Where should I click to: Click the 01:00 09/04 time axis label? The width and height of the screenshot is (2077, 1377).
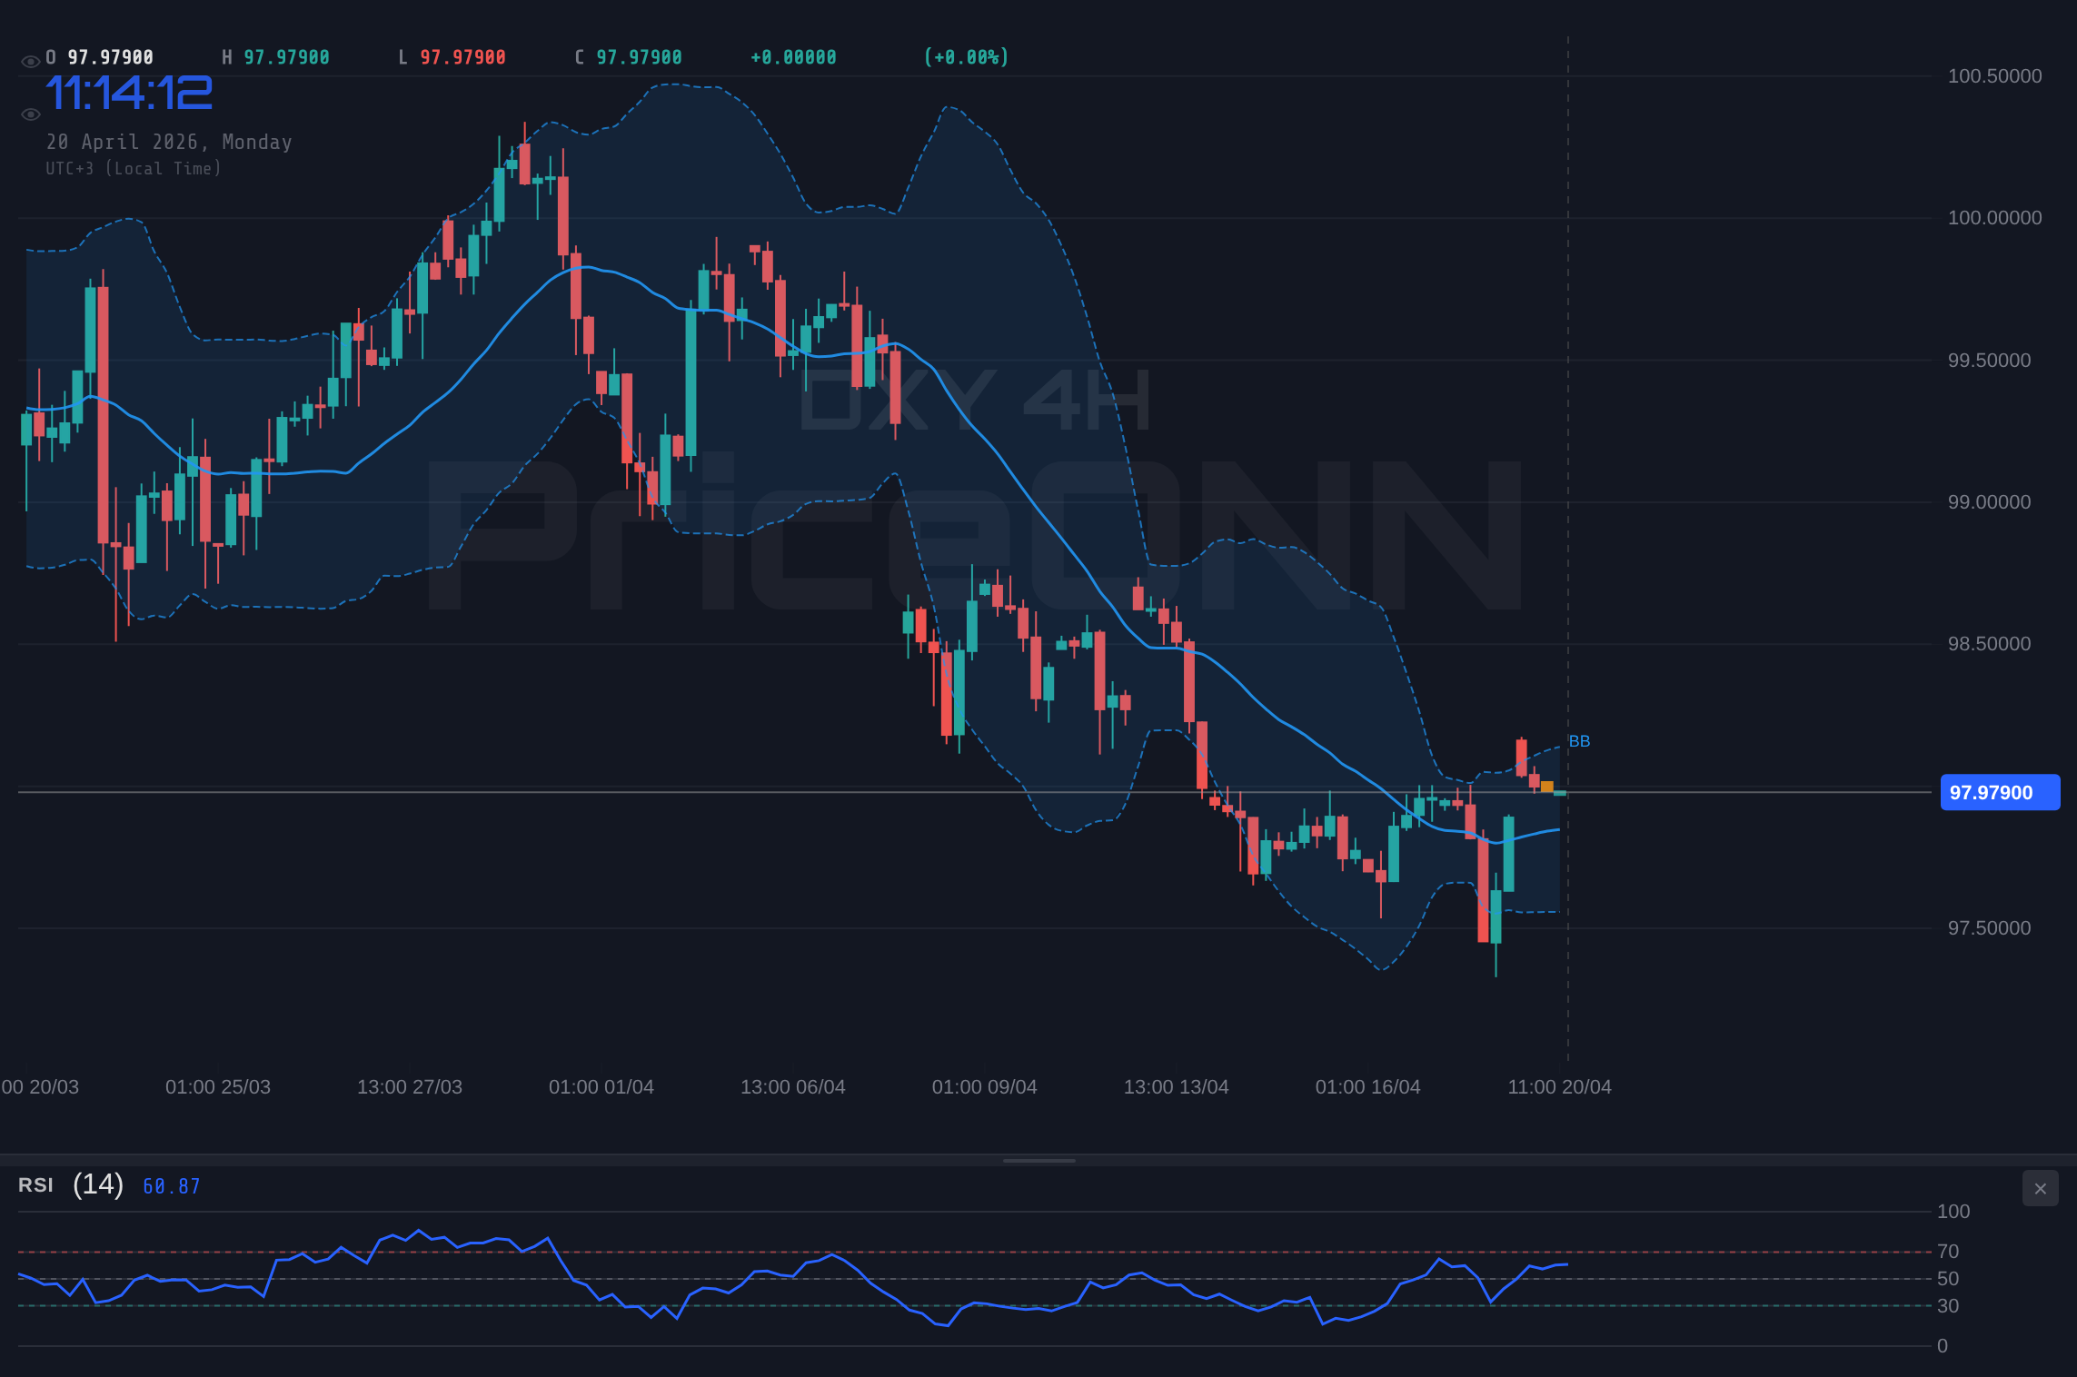point(985,1087)
